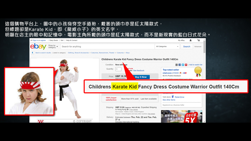Image resolution: width=251 pixels, height=141 pixels.
Task: Click the scrollbar down arrow
Action: coord(204,122)
